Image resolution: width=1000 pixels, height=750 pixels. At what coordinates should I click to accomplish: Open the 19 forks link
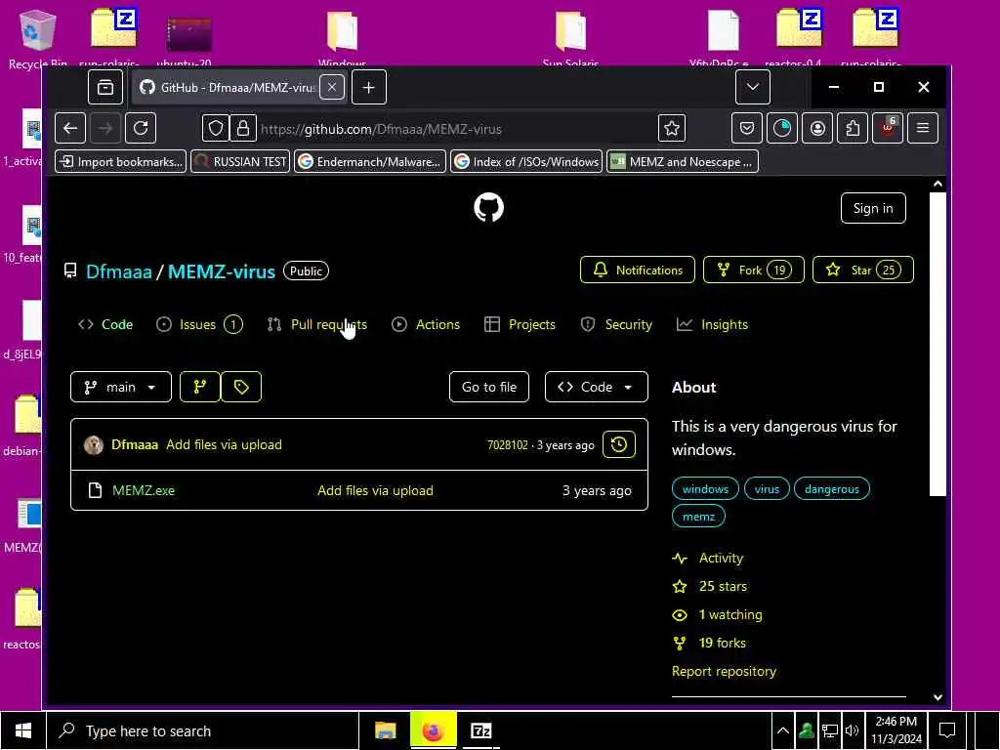[709, 643]
